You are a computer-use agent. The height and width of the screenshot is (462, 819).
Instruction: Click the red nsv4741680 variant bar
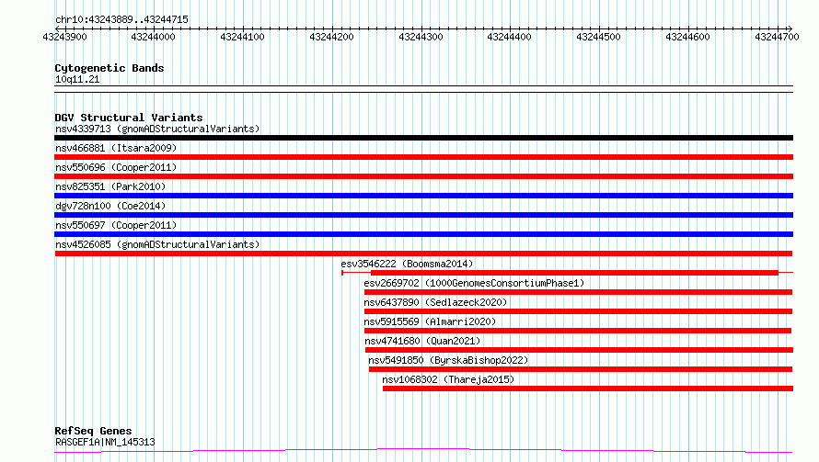pos(579,350)
